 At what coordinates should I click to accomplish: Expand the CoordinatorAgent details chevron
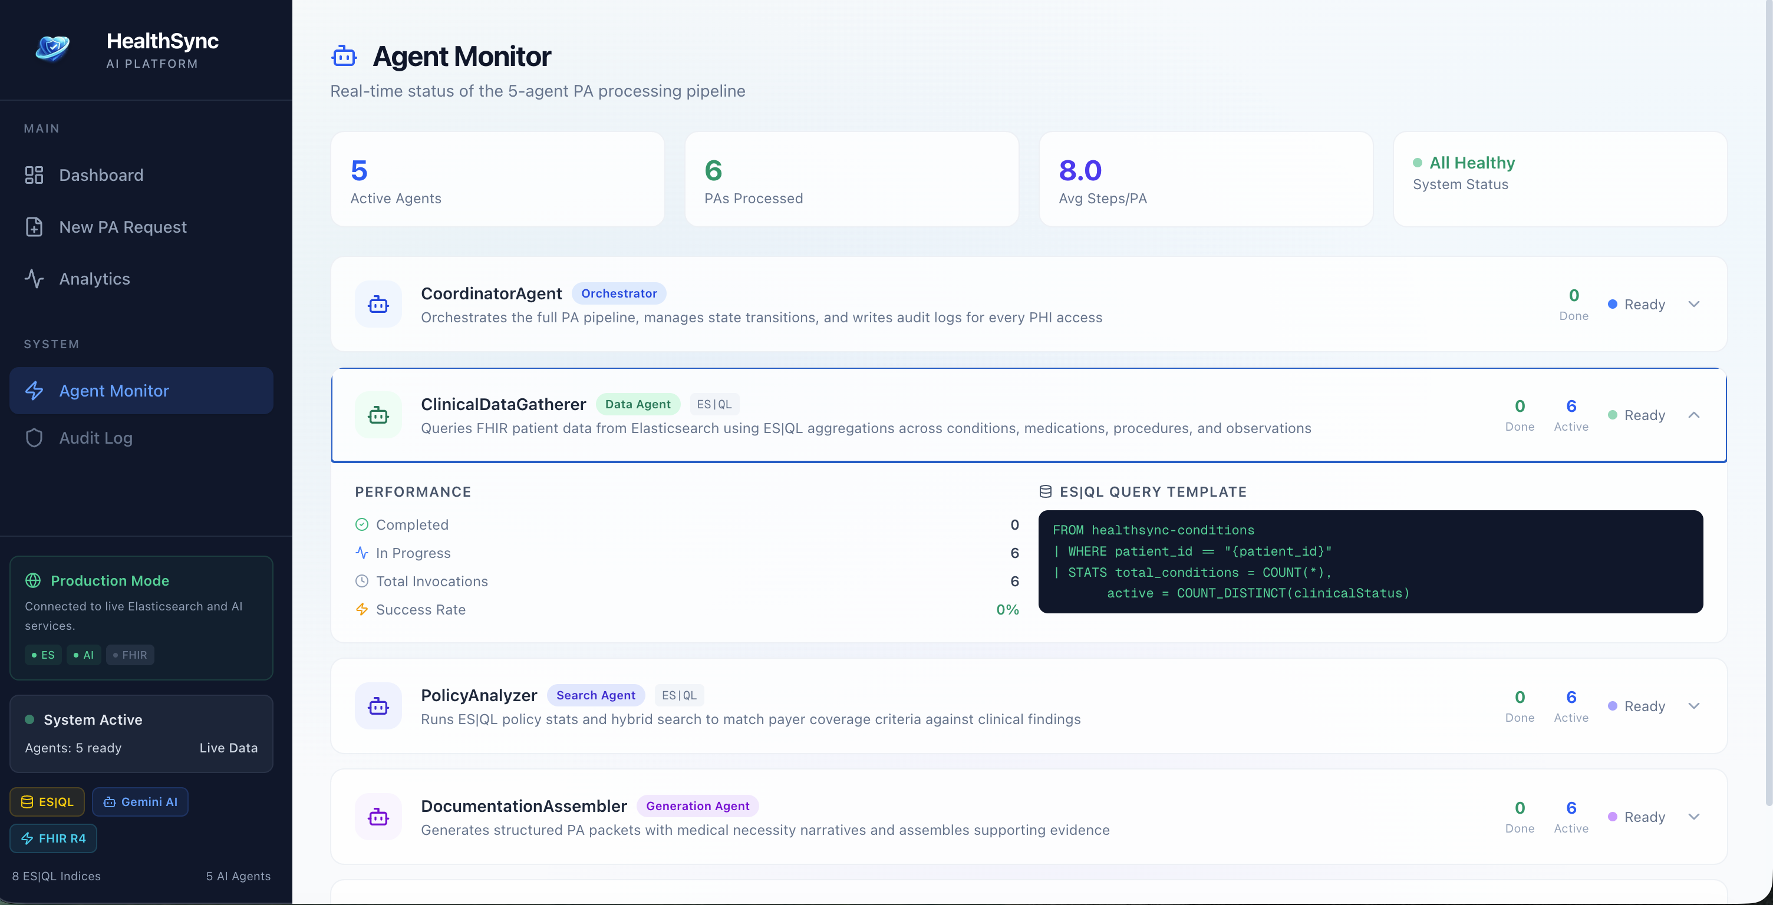click(1694, 304)
